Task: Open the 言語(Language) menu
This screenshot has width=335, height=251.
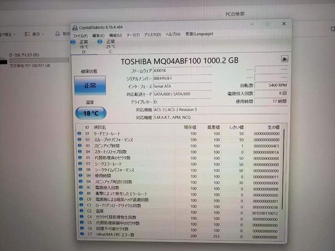Action: click(199, 34)
